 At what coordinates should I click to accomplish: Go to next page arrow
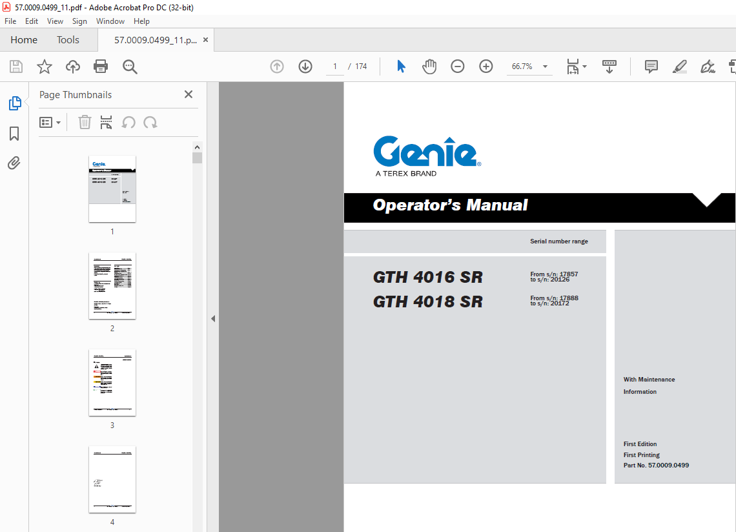coord(305,66)
